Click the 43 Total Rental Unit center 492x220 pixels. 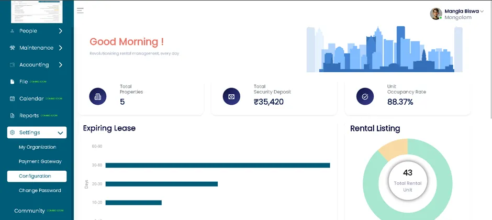click(408, 181)
